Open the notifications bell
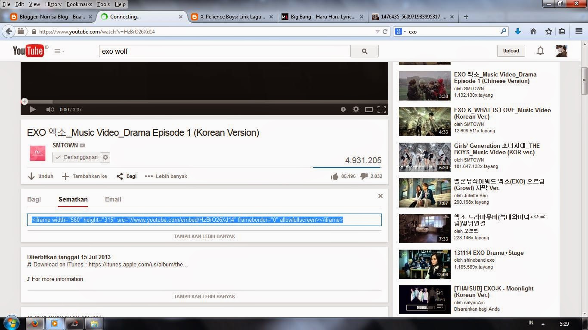The height and width of the screenshot is (330, 588). tap(540, 51)
